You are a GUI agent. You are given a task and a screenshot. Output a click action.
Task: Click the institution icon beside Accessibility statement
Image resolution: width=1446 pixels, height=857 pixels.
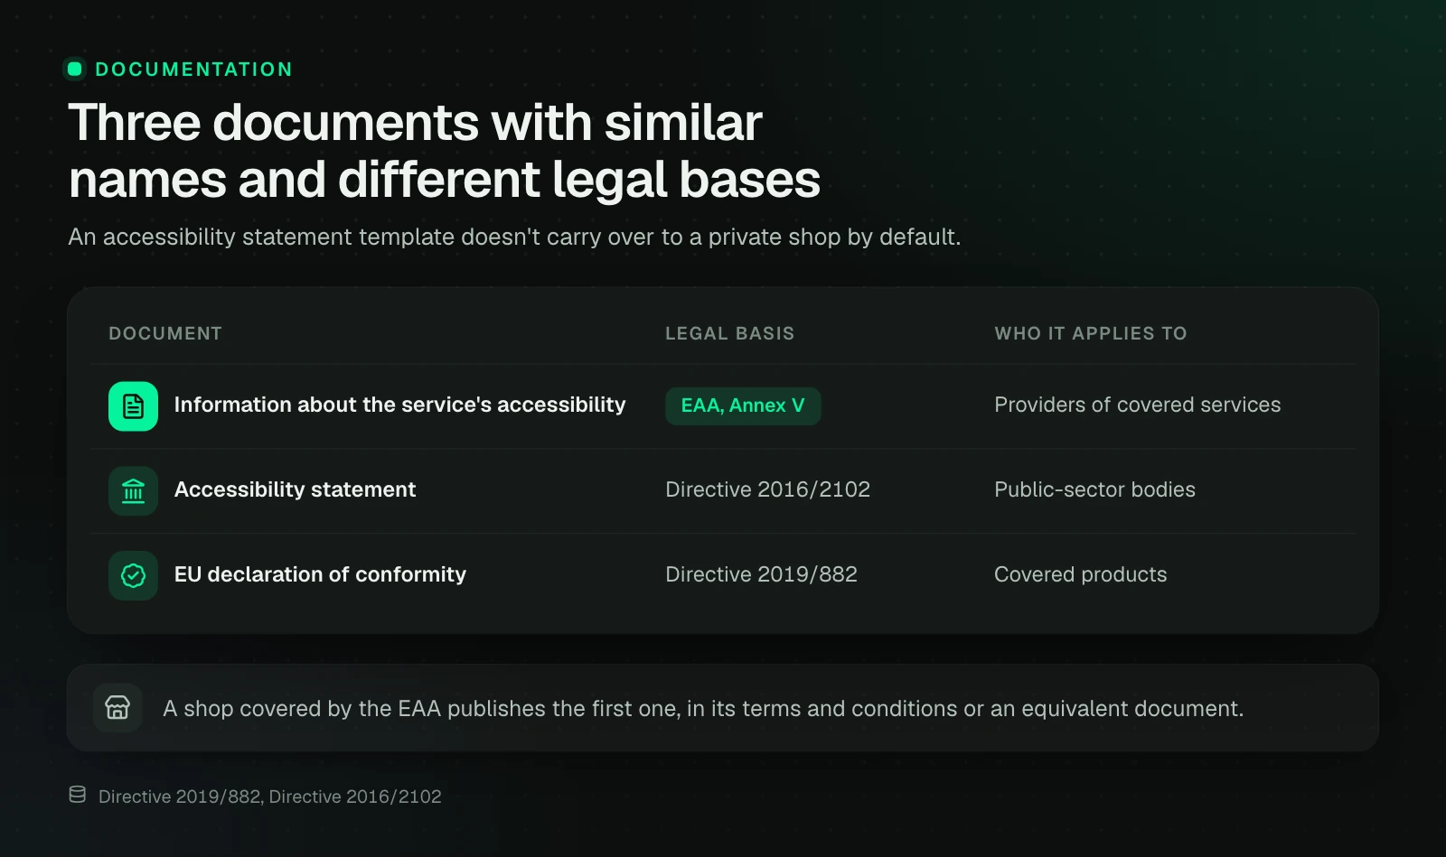133,491
